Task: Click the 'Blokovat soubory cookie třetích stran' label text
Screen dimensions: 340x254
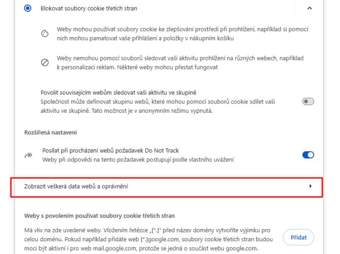Action: pos(89,9)
